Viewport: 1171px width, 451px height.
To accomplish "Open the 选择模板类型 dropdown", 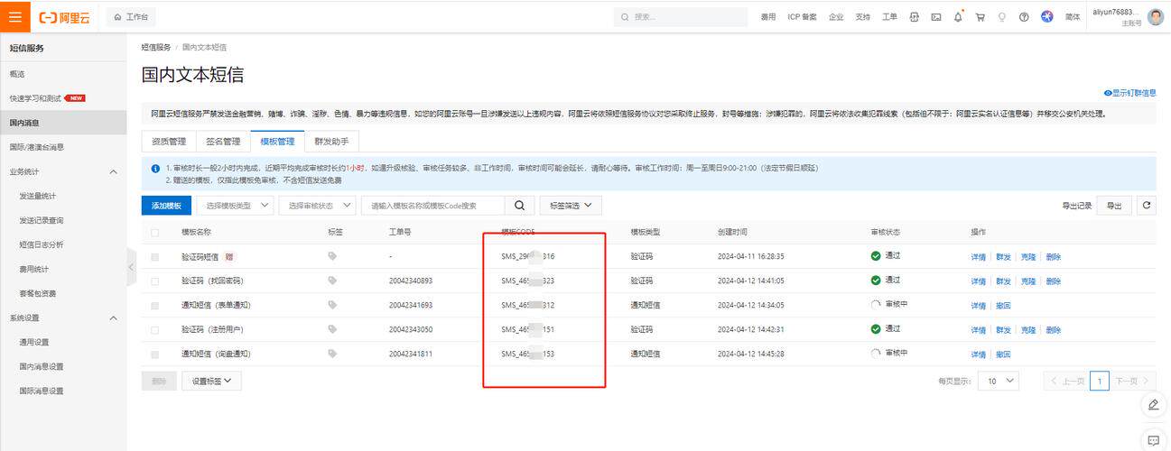I will click(x=235, y=206).
